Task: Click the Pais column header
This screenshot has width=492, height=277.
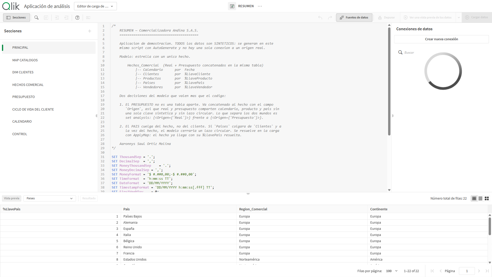Action: tap(178, 209)
